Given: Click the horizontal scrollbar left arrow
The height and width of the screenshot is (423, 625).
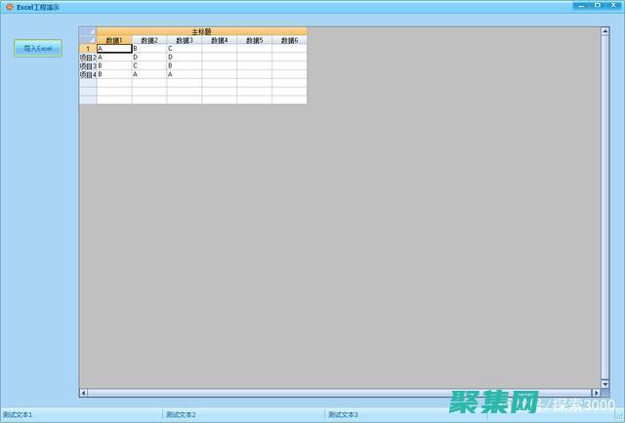Looking at the screenshot, I should click(84, 393).
